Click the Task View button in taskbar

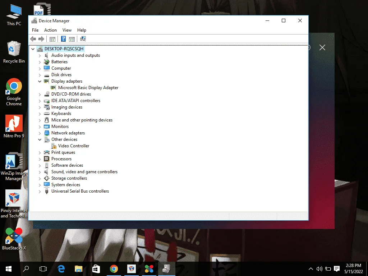43,269
